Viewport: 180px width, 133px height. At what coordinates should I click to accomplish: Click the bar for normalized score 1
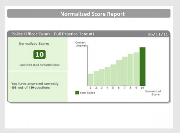point(91,79)
